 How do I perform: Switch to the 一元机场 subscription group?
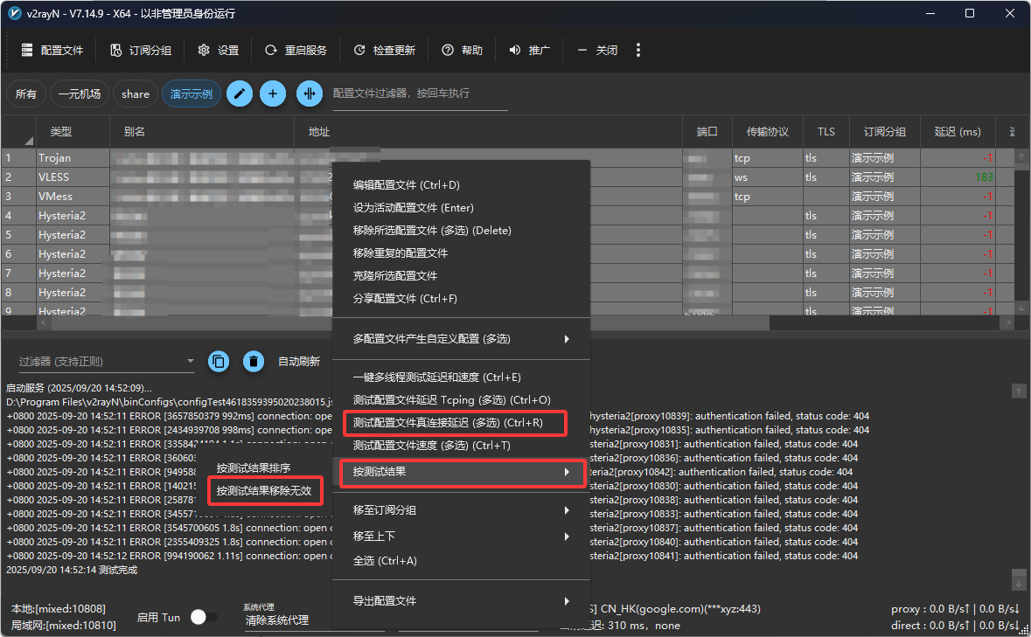(80, 93)
